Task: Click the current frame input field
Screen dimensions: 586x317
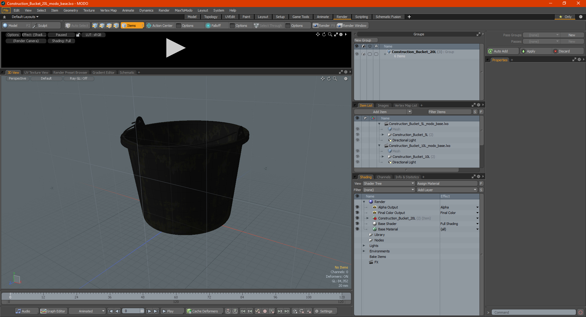Action: 132,311
